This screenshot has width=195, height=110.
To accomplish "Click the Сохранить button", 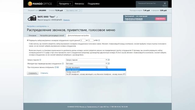I will [33, 73].
